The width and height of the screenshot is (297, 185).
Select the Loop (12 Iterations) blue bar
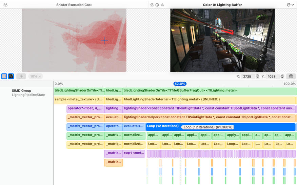click(x=163, y=126)
